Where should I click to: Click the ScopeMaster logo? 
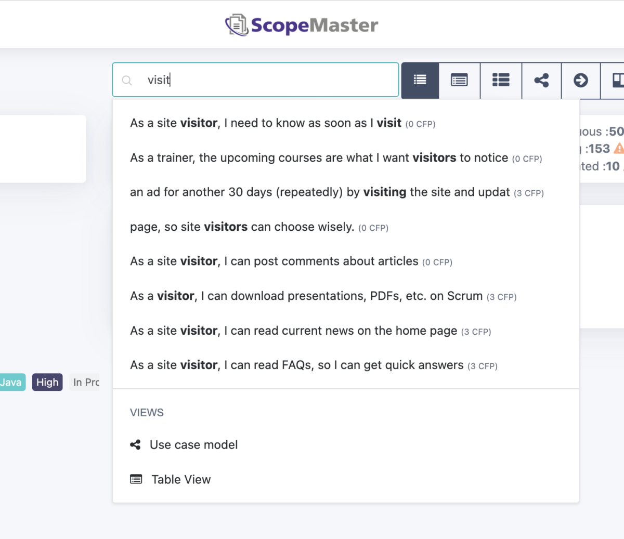click(302, 24)
